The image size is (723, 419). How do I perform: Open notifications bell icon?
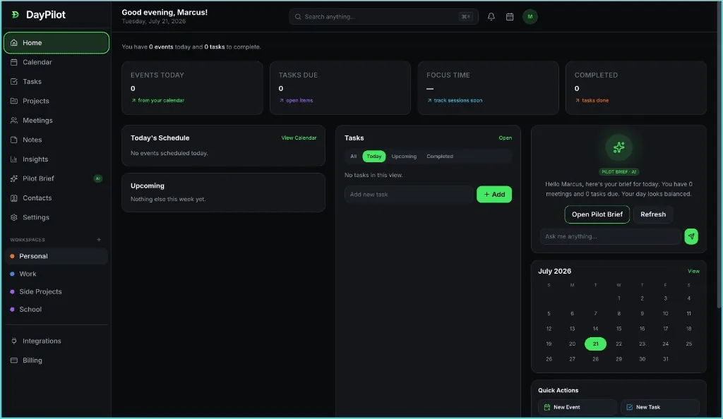491,16
